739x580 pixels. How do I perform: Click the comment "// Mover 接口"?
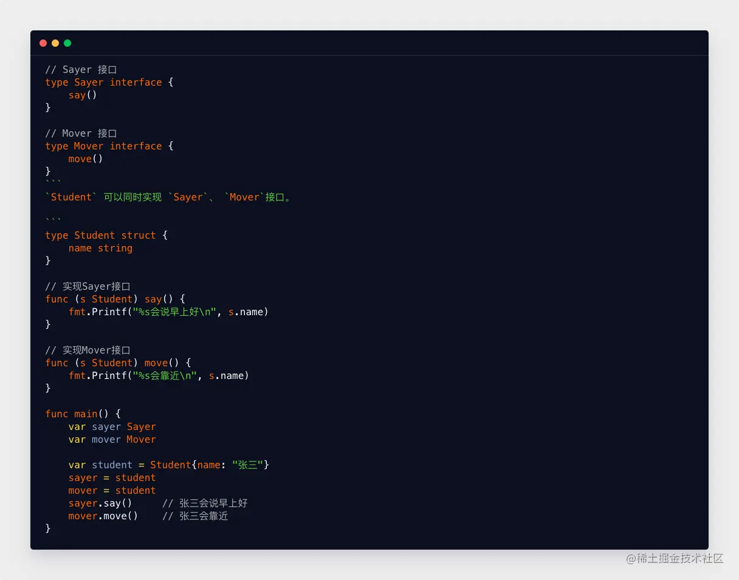pos(81,134)
